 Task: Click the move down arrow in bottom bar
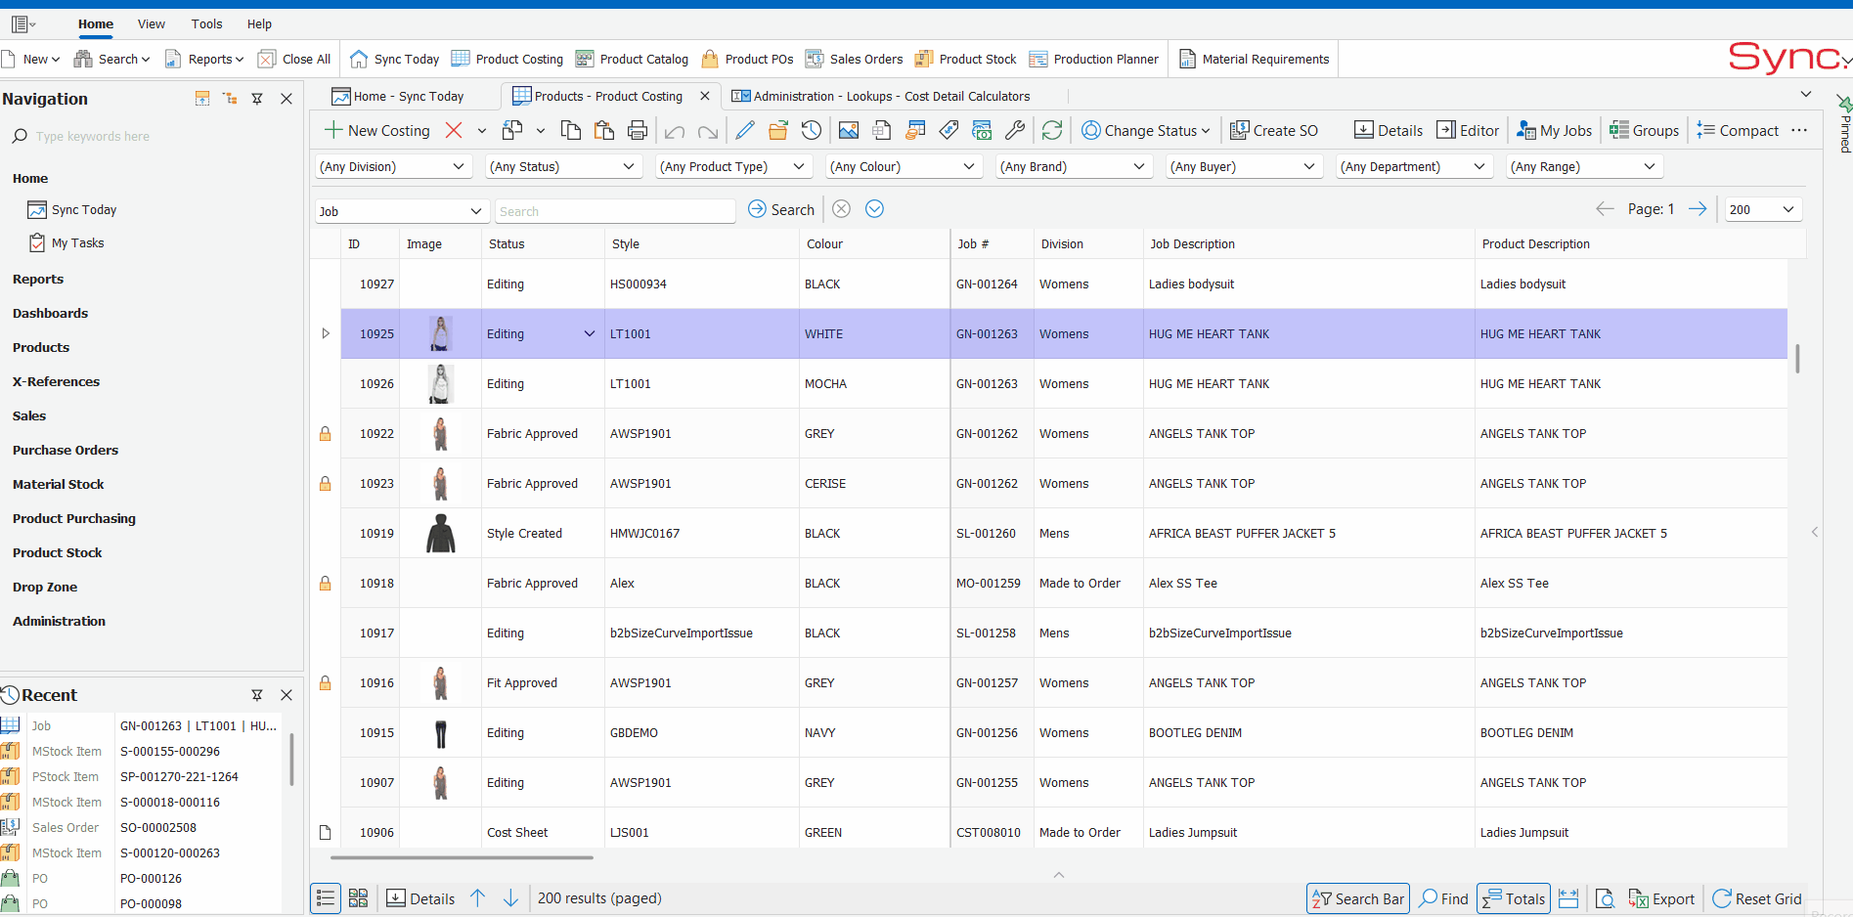pyautogui.click(x=510, y=898)
